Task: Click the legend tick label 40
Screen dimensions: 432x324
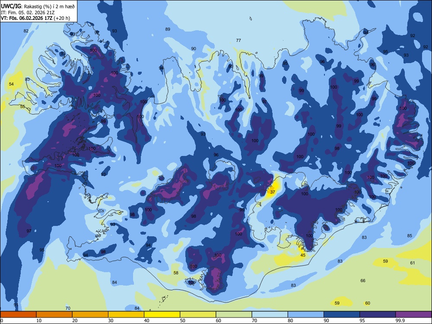Action: 146,321
